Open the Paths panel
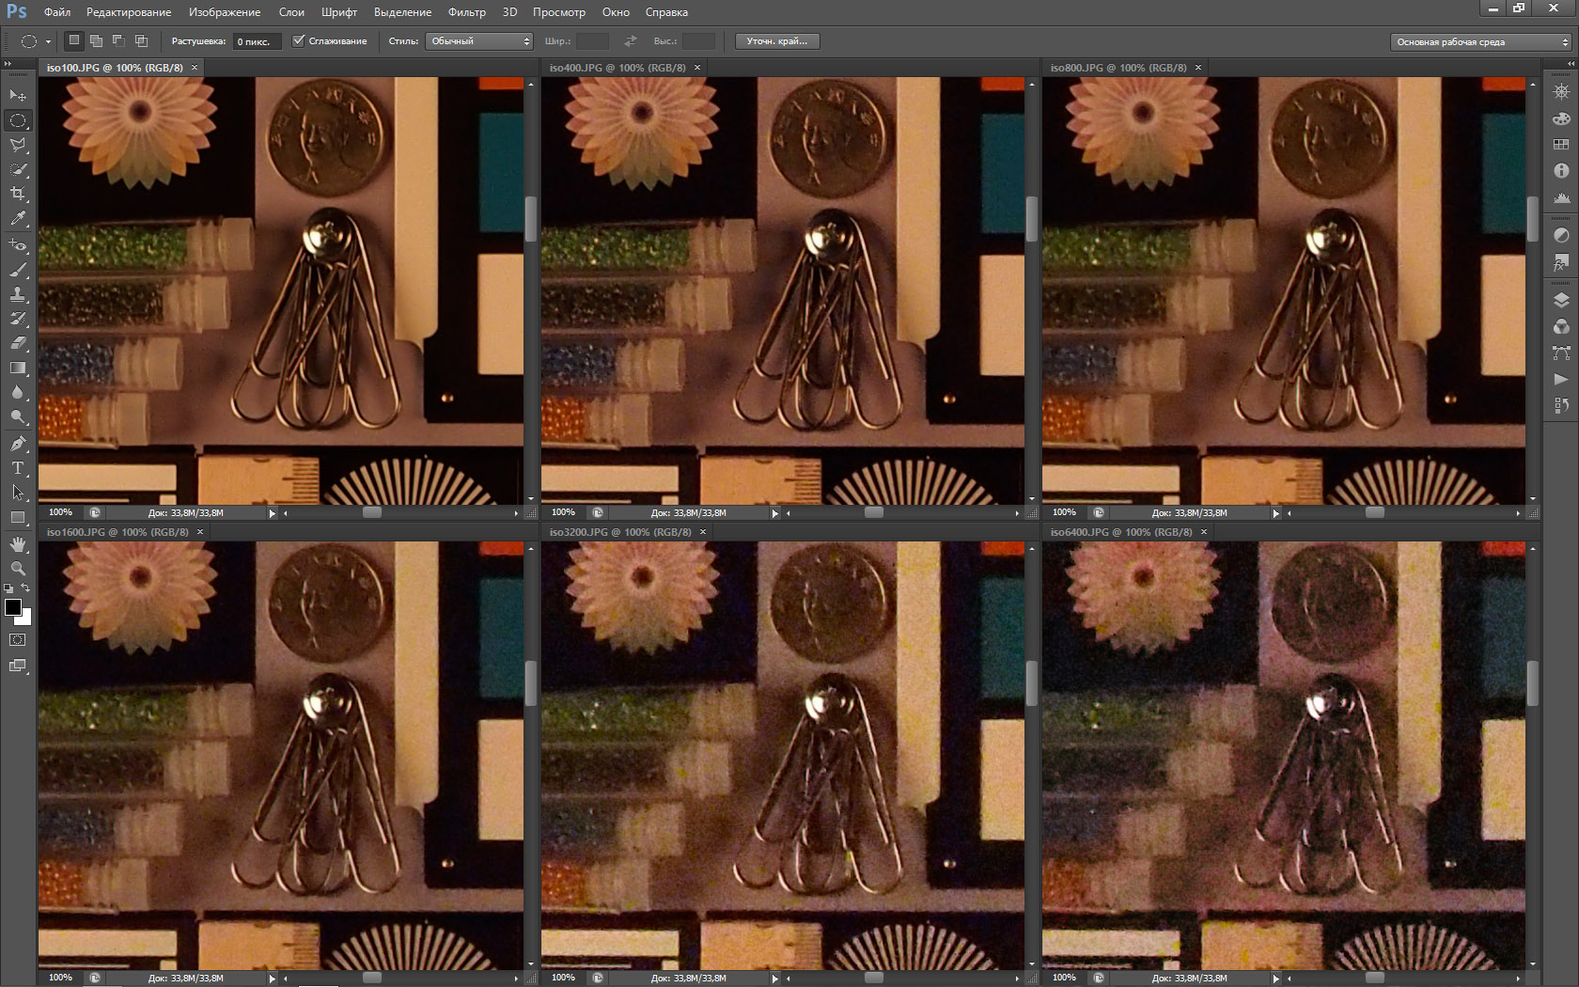This screenshot has width=1579, height=987. pos(1561,352)
